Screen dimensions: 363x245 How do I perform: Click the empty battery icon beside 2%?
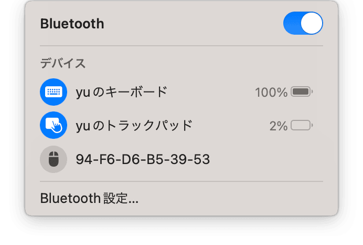click(302, 125)
